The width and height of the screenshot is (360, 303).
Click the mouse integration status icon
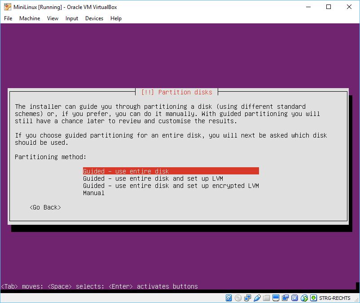point(304,298)
